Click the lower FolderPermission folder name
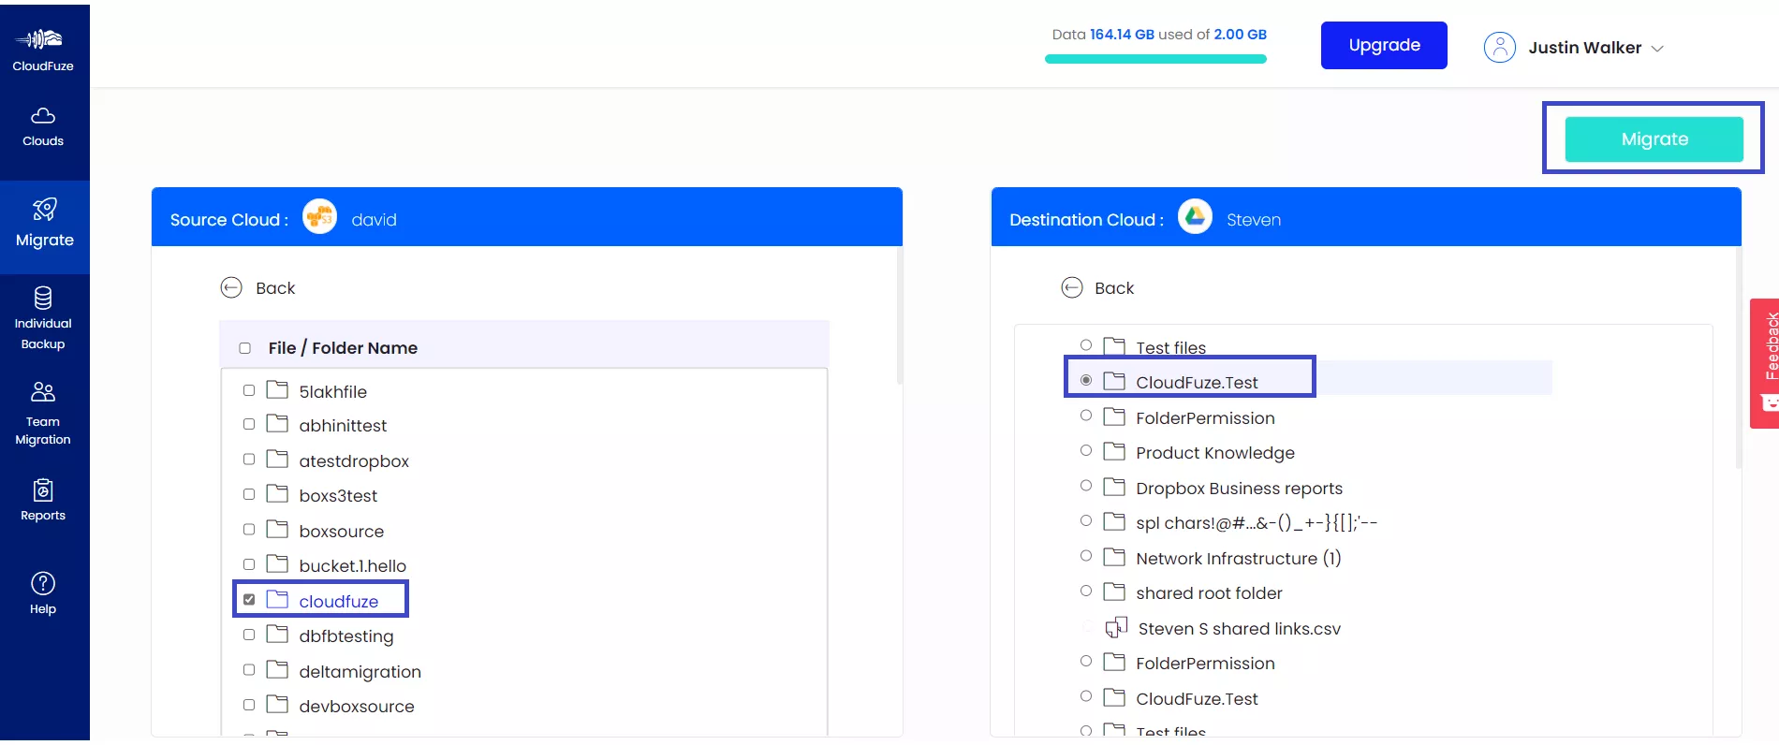Screen dimensions: 1779x745 [1205, 664]
